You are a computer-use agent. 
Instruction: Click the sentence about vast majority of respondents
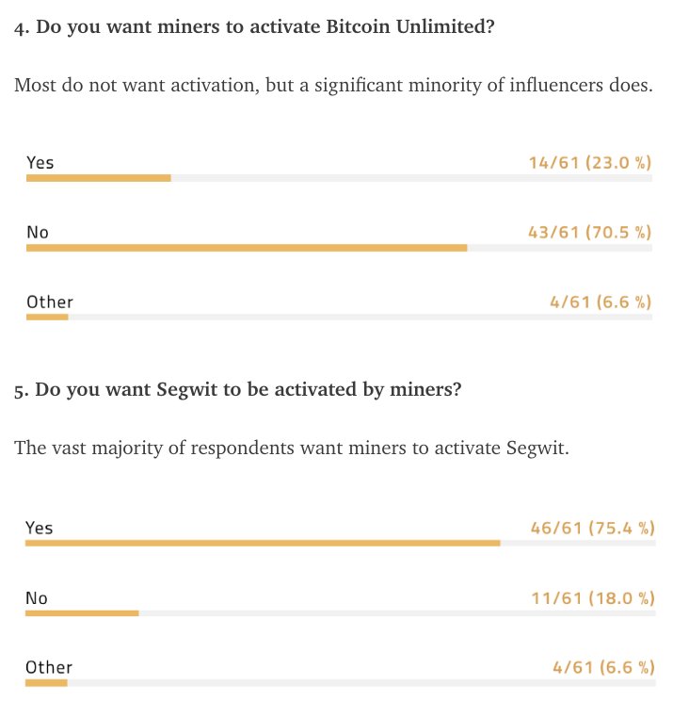point(292,449)
